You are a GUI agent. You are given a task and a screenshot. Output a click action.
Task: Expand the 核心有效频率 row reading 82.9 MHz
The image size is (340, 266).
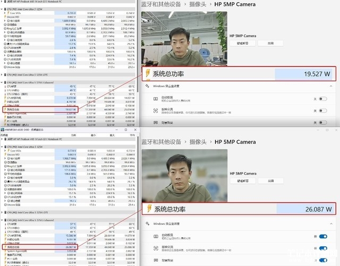point(5,32)
